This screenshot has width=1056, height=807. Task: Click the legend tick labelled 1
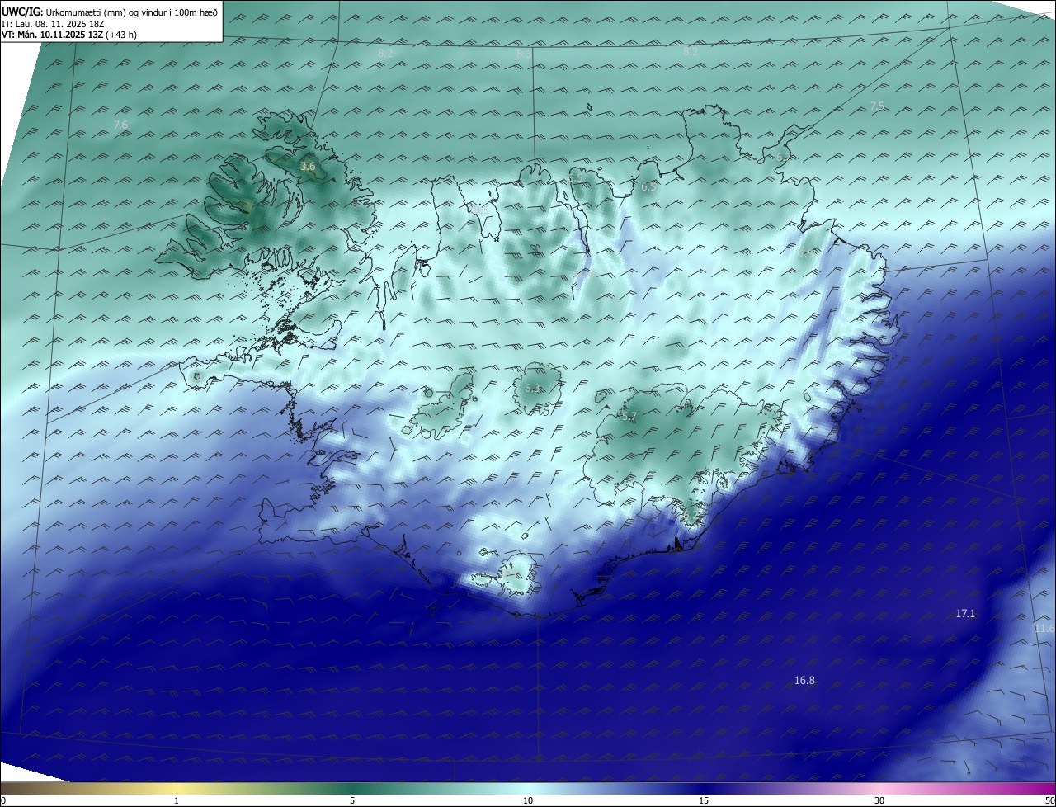pyautogui.click(x=177, y=800)
